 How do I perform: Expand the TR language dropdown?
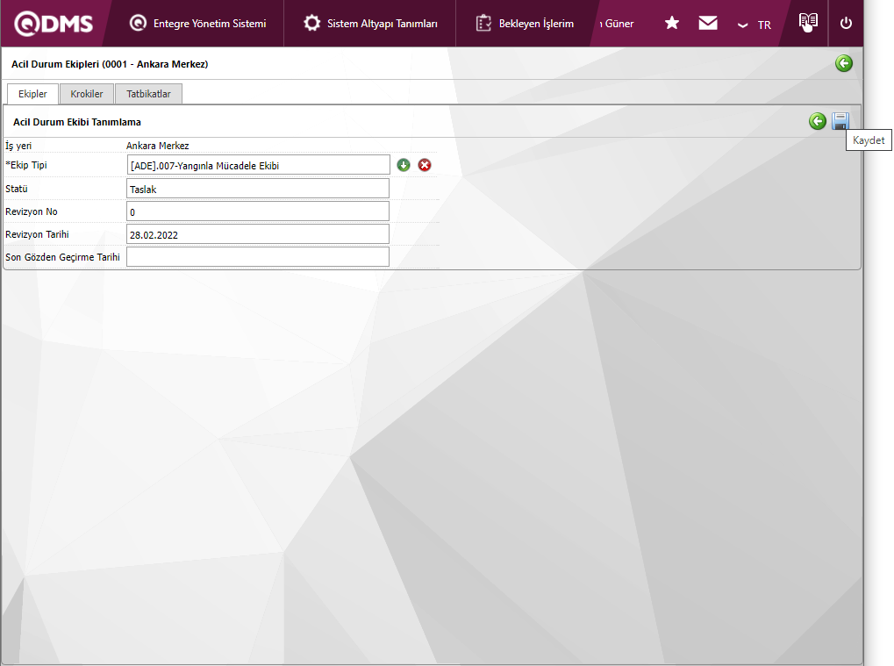point(755,25)
